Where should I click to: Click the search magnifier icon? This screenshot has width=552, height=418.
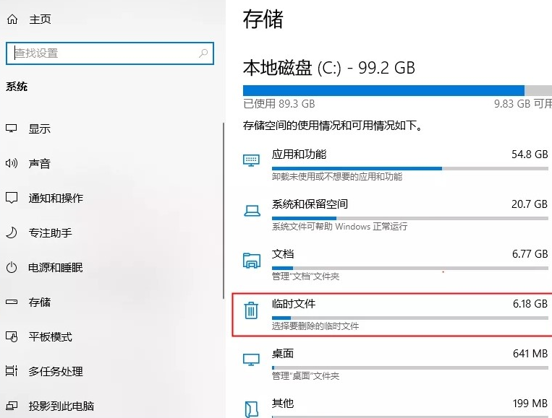tap(204, 53)
